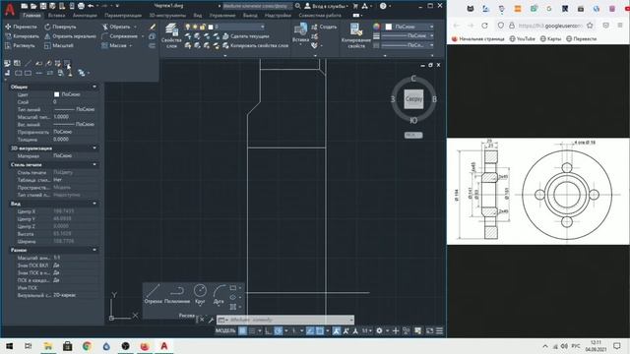Collapse the Вид section in properties palette
Viewport: 630px width, 354px height.
[94, 204]
